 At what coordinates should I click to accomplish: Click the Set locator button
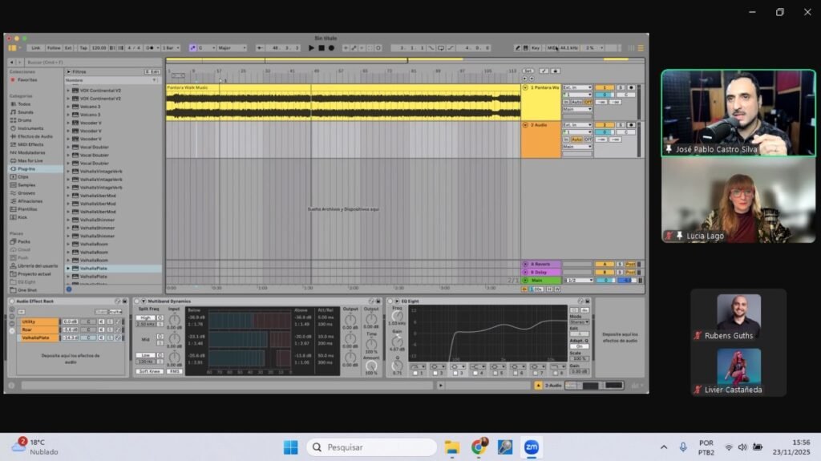point(528,71)
